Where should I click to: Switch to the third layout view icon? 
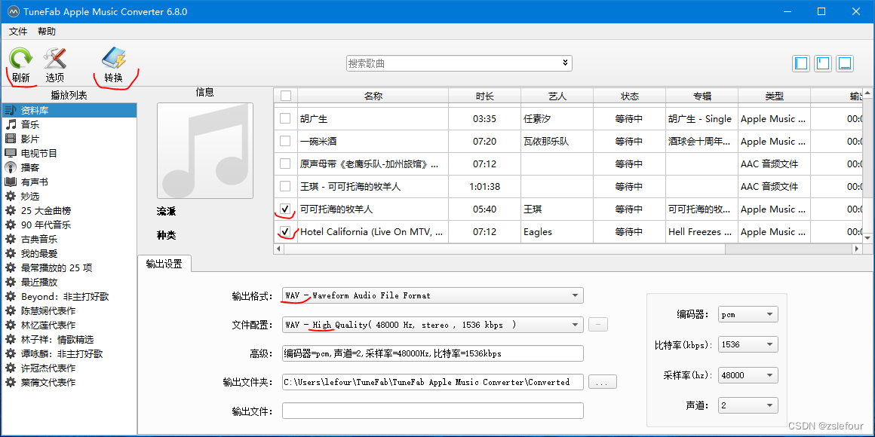coord(844,63)
